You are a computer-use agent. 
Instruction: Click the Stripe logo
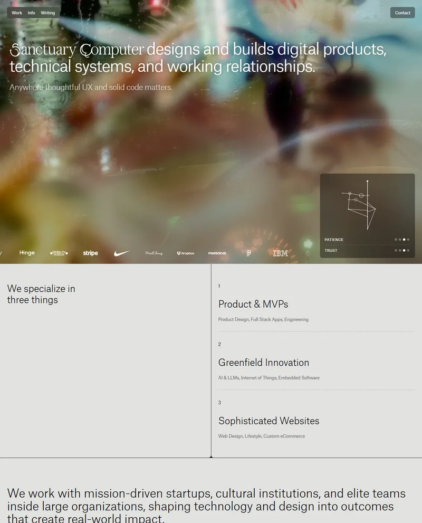point(90,253)
